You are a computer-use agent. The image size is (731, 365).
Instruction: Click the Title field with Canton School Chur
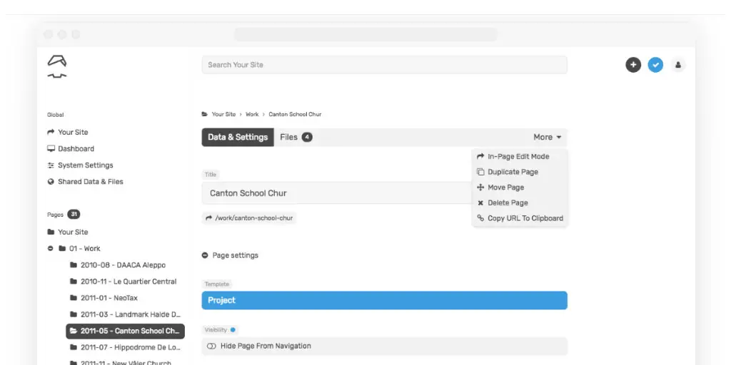[338, 192]
